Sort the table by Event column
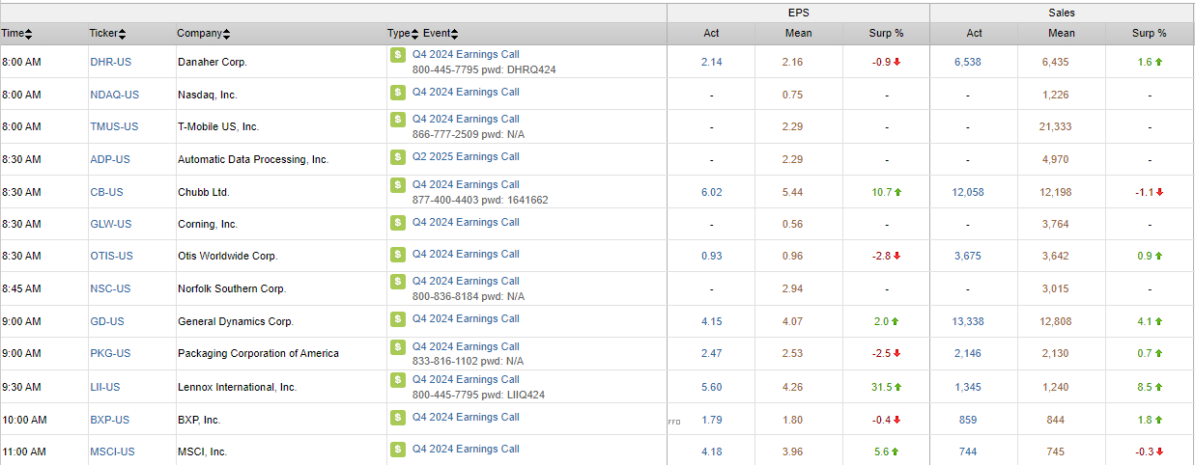1195x465 pixels. pos(441,34)
